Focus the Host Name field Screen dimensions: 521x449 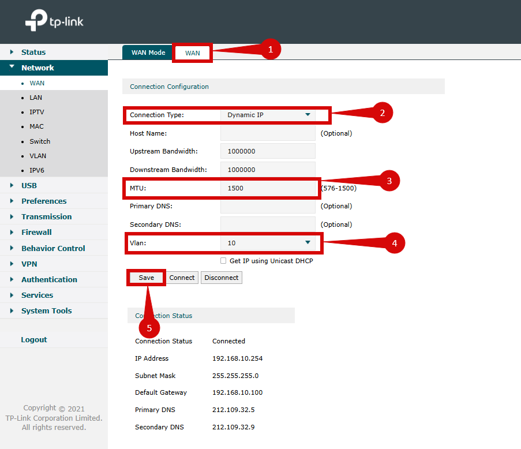point(268,133)
